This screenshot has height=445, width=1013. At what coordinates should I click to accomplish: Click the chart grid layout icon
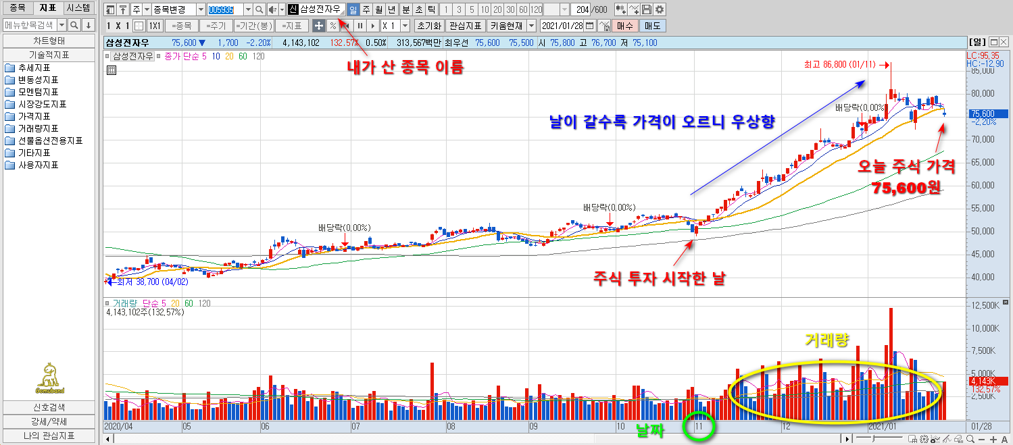(139, 26)
